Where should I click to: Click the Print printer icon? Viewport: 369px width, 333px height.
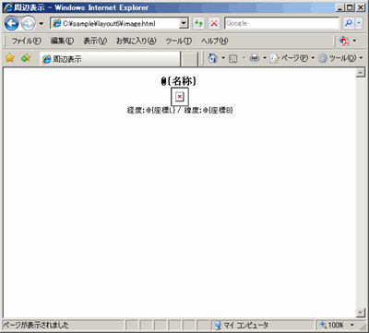tap(255, 58)
